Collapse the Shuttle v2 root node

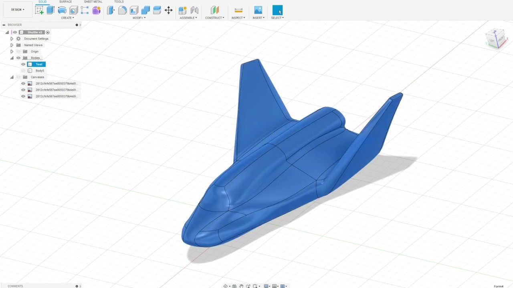(x=7, y=32)
